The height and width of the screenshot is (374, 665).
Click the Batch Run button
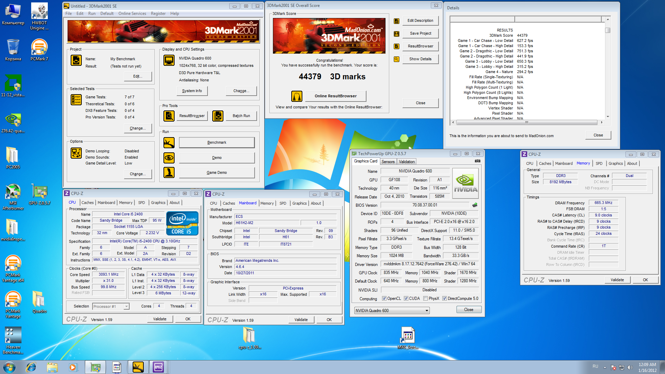pos(241,116)
